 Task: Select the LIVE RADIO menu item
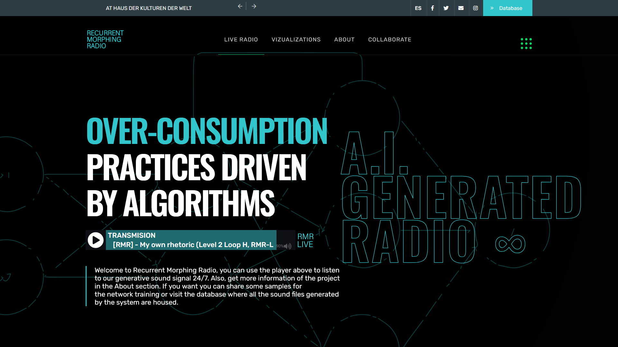click(x=241, y=40)
